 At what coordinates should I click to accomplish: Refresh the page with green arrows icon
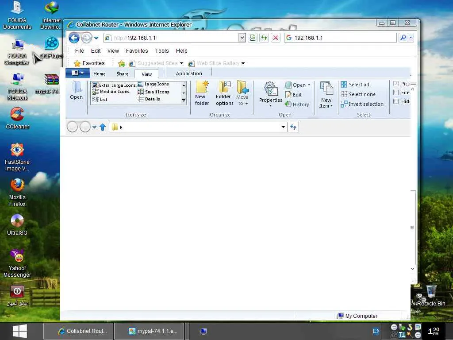[x=264, y=38]
